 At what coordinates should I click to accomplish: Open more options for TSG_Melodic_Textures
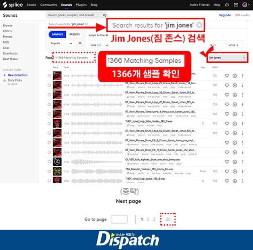242,171
